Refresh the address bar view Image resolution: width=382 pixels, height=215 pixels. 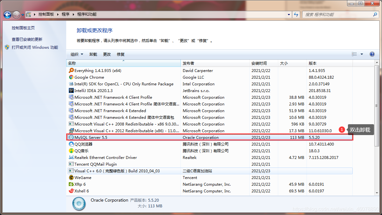(x=296, y=14)
